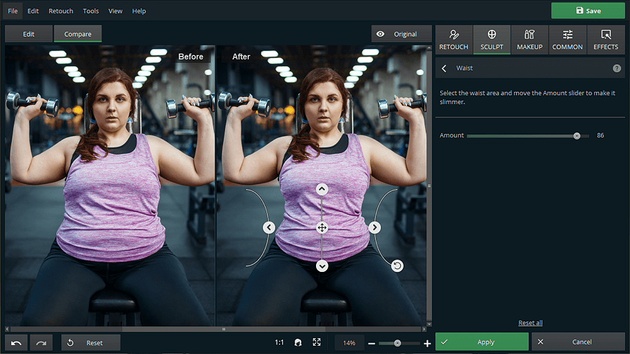Toggle the Original preview eye button
This screenshot has width=630, height=354.
[x=401, y=34]
